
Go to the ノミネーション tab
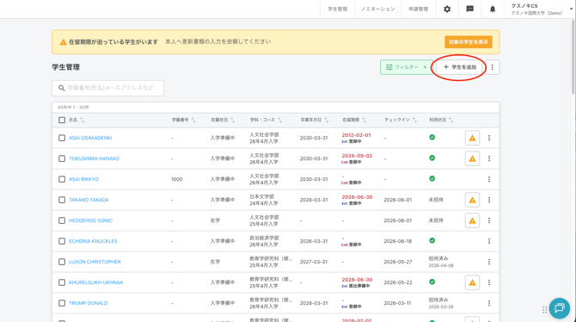click(x=377, y=9)
